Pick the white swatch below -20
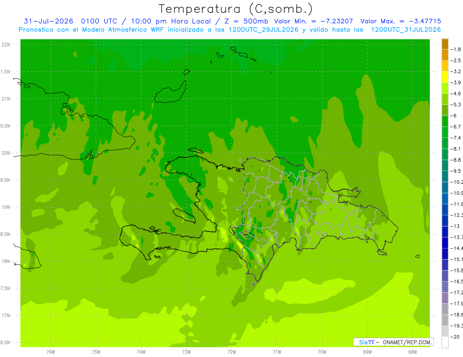 point(445,342)
